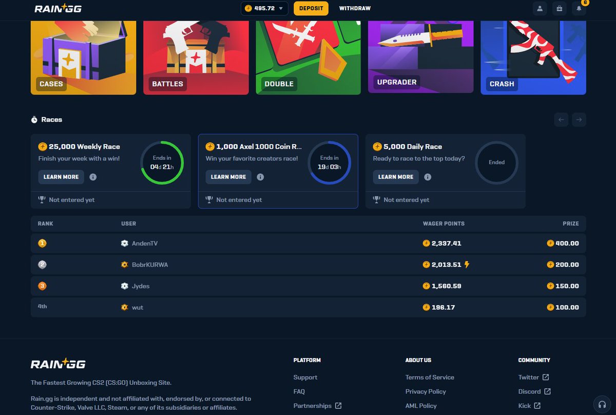
Task: Open the Kick community link
Action: tap(529, 406)
